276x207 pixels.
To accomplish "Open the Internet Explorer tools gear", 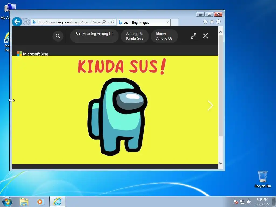I will click(x=219, y=22).
